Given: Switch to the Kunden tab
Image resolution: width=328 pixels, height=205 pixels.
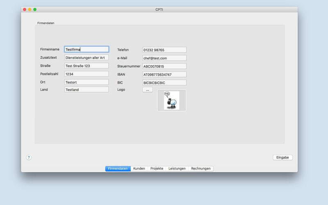Looking at the screenshot, I should pos(139,169).
